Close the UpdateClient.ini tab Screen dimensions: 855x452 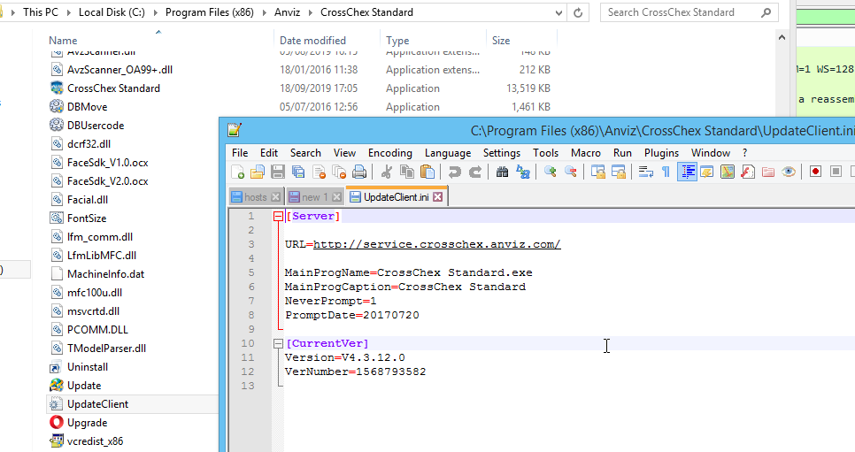(438, 197)
